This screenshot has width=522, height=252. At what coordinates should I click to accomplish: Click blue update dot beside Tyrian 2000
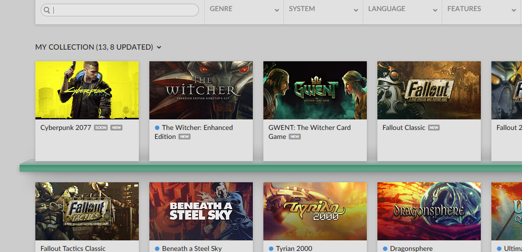click(x=271, y=249)
